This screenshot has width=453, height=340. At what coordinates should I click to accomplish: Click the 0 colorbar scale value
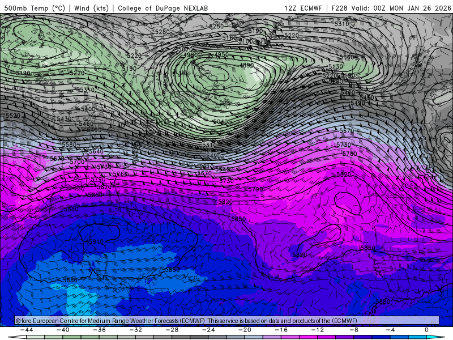pos(426,330)
